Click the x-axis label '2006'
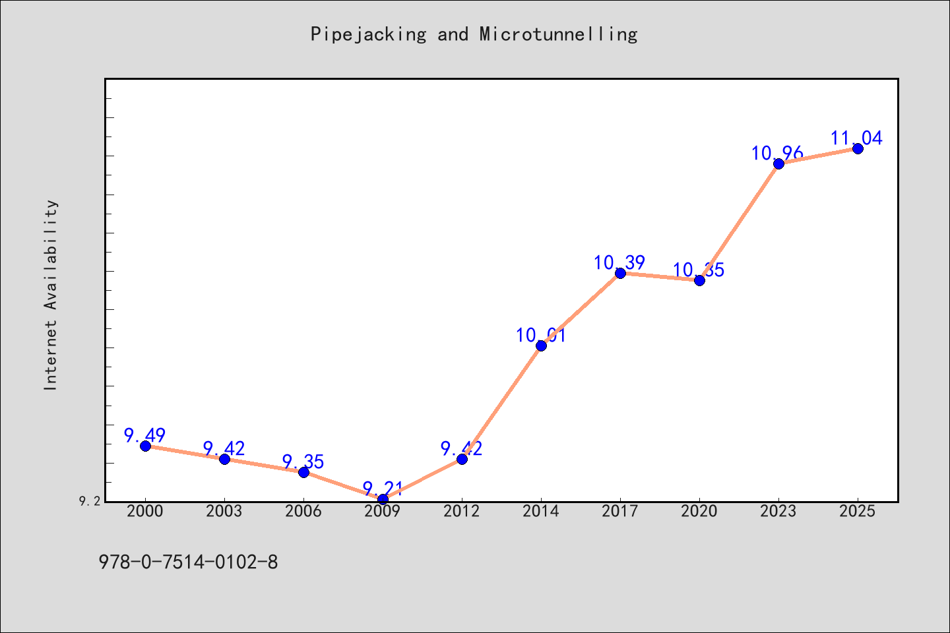The height and width of the screenshot is (633, 950). click(303, 512)
